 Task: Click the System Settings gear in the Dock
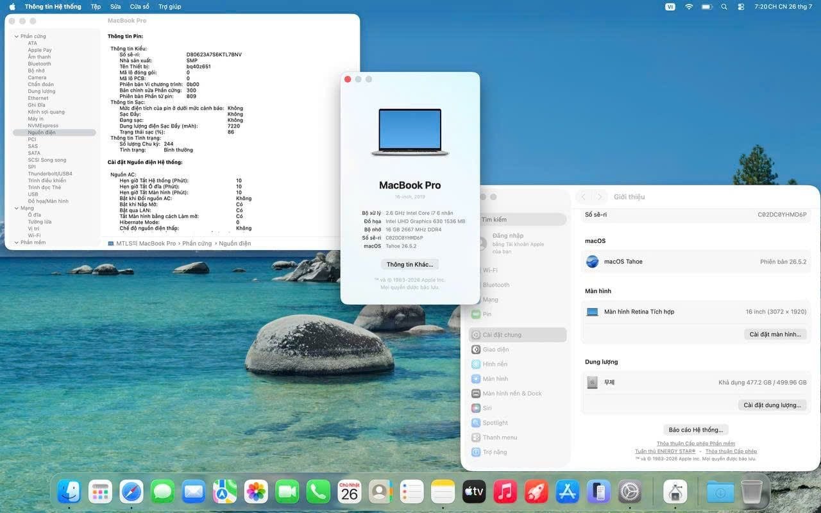(630, 492)
